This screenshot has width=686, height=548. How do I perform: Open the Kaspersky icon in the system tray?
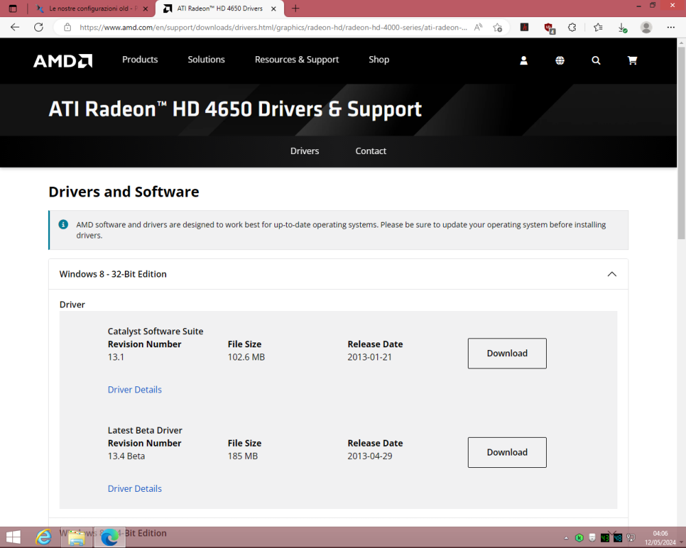pos(580,538)
